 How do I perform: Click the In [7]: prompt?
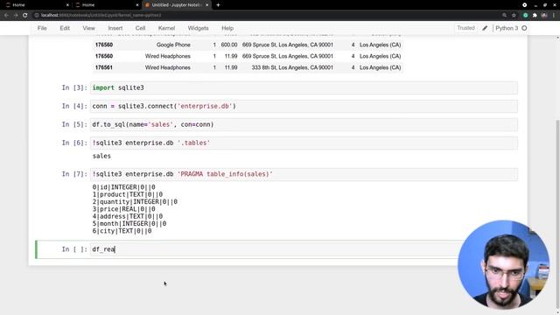click(x=74, y=174)
